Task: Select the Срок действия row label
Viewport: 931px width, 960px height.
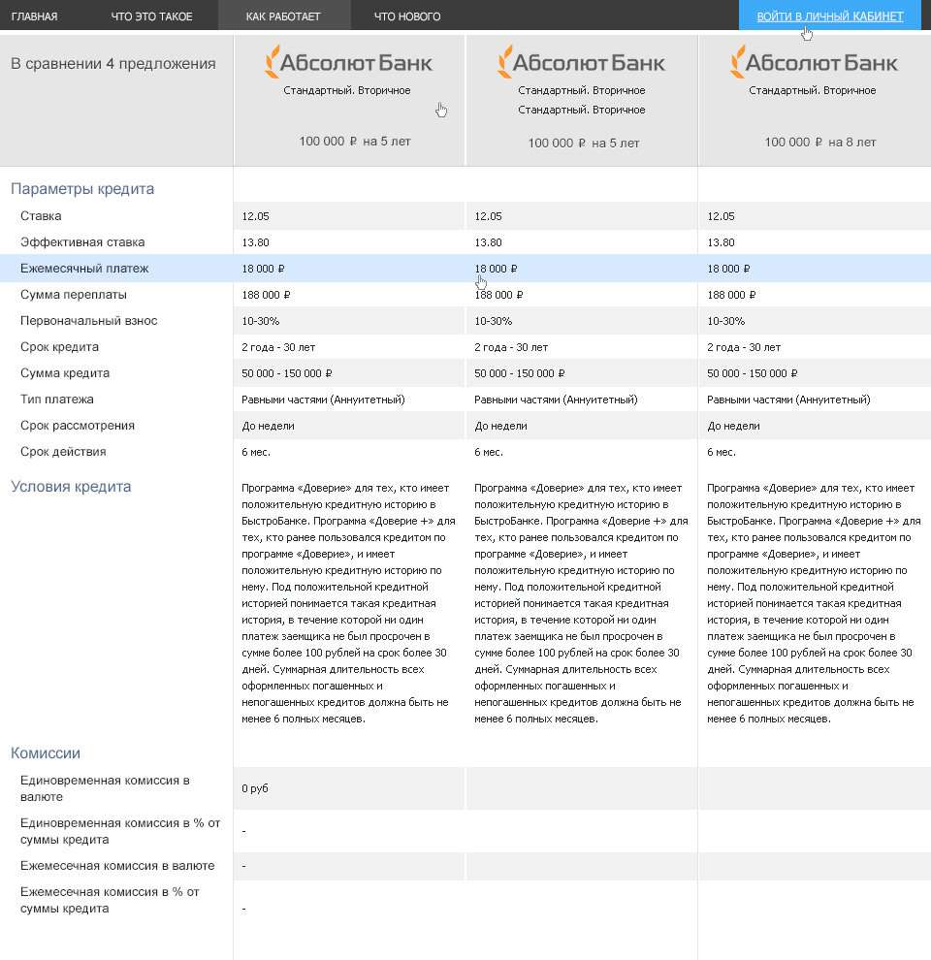Action: click(x=63, y=452)
